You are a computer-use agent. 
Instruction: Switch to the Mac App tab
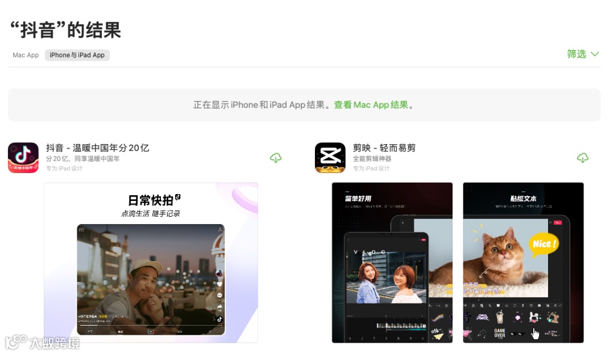coord(26,55)
